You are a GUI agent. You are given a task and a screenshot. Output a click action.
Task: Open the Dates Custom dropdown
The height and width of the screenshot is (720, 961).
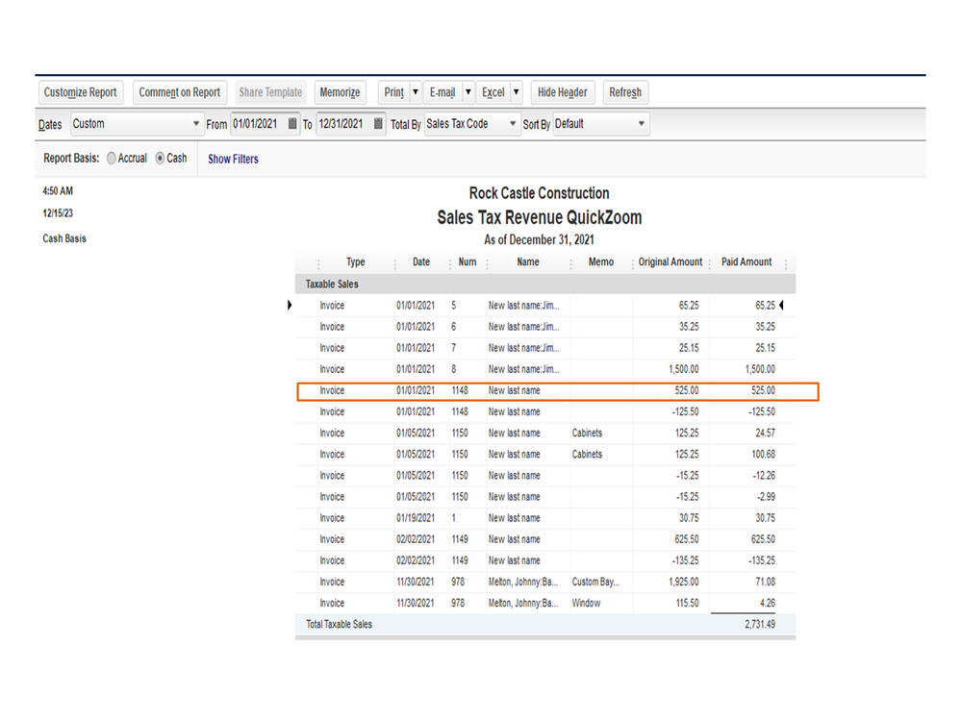pos(137,124)
